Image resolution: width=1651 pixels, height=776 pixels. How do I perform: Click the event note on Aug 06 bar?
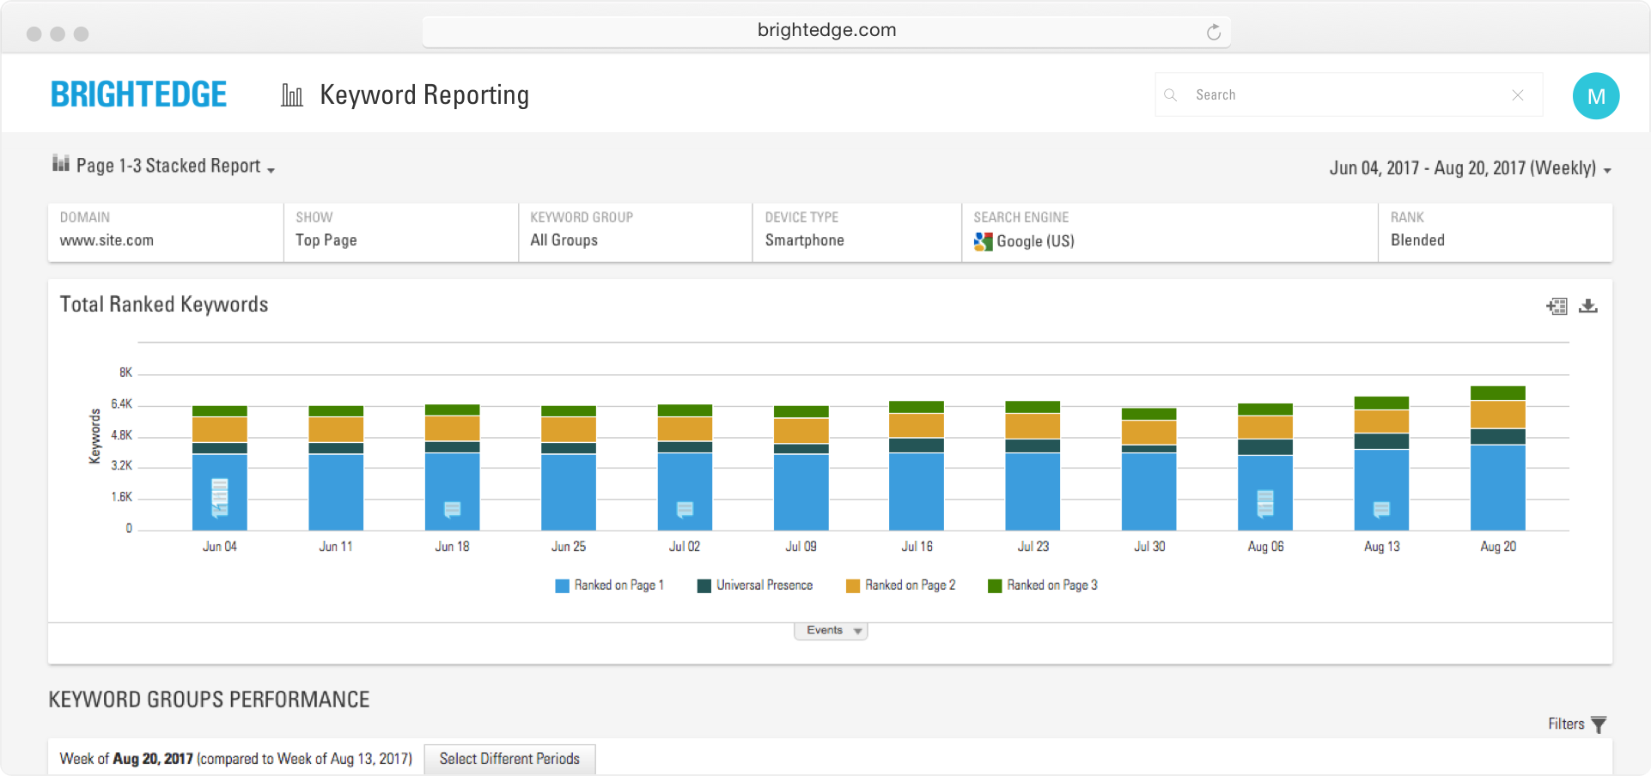1265,503
